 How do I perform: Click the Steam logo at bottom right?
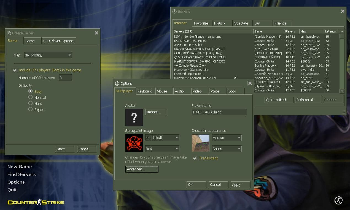(338, 200)
